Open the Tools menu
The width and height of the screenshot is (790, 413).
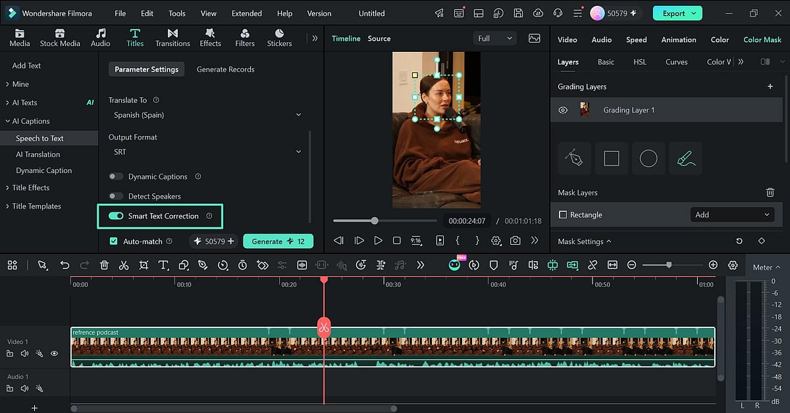click(x=176, y=13)
